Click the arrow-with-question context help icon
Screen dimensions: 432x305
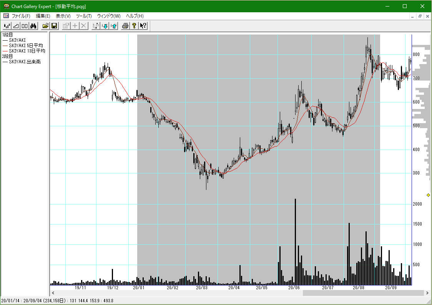[143, 26]
